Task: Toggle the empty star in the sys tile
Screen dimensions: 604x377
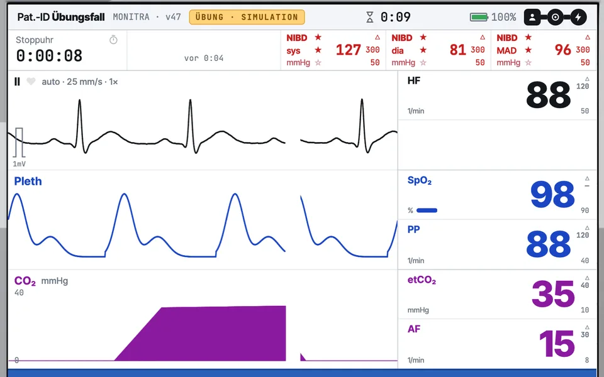Action: [318, 62]
